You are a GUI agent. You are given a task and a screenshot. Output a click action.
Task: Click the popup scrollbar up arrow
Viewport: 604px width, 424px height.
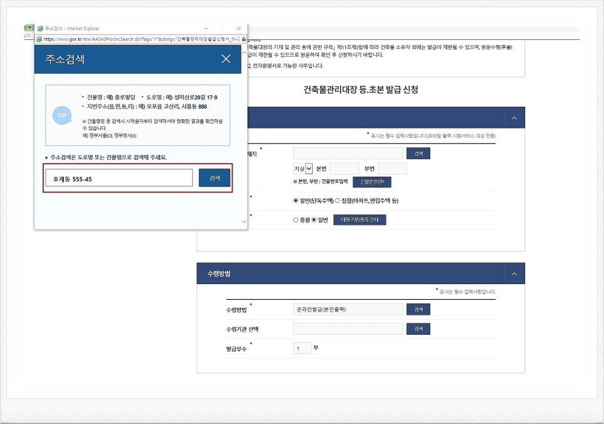click(x=244, y=52)
